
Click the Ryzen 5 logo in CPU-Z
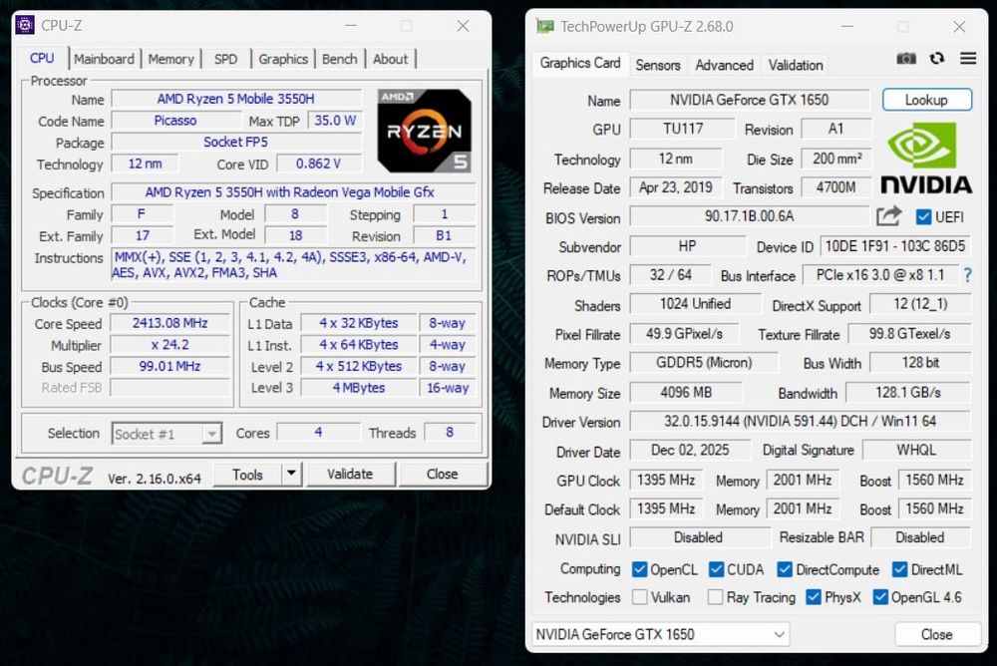tap(424, 131)
